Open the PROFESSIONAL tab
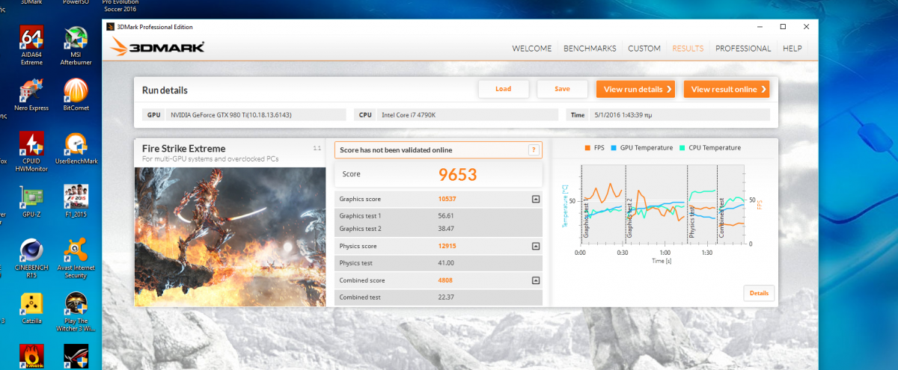 tap(743, 49)
